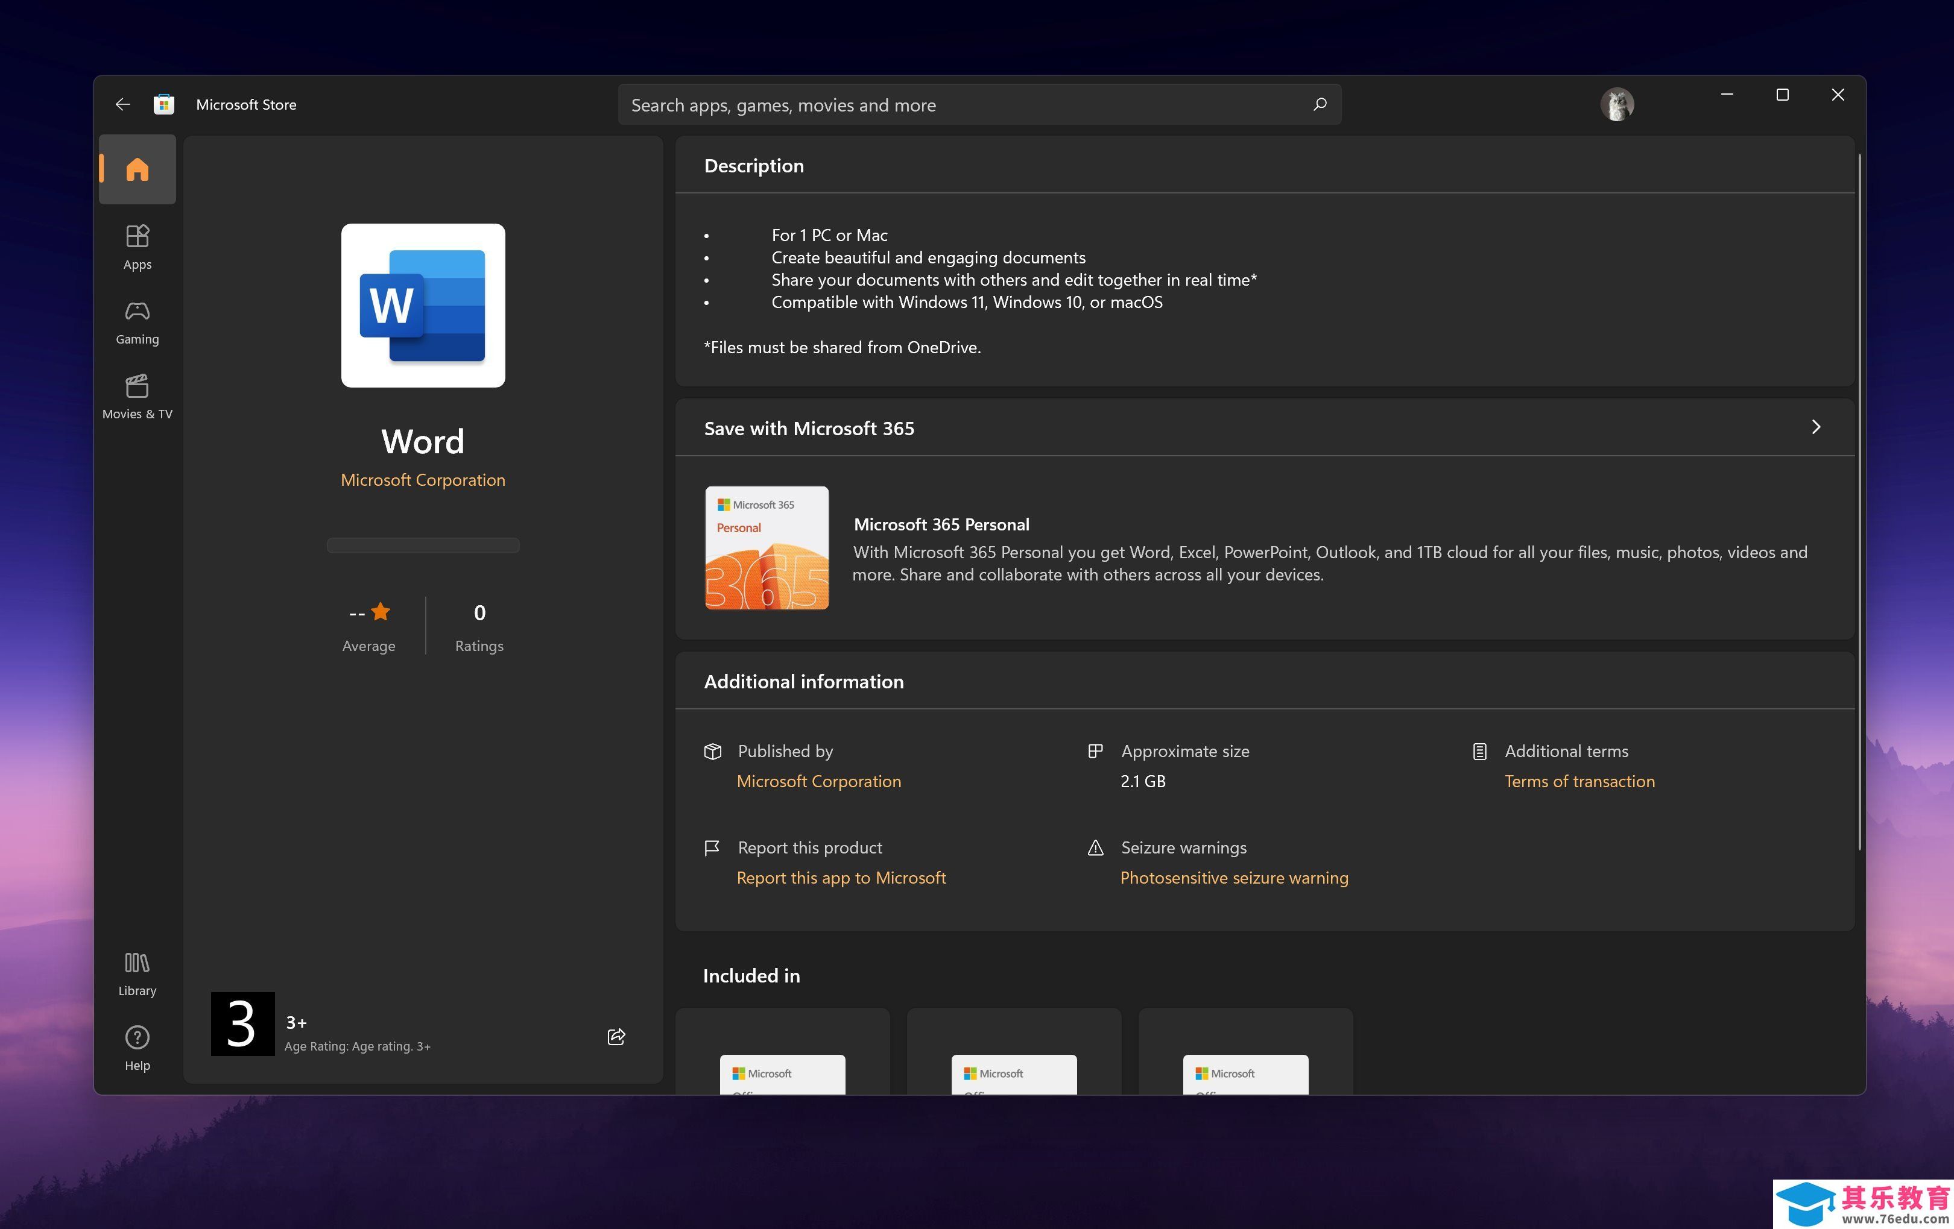Screen dimensions: 1954x1229
Task: Click the download progress bar under Word
Action: click(x=423, y=545)
